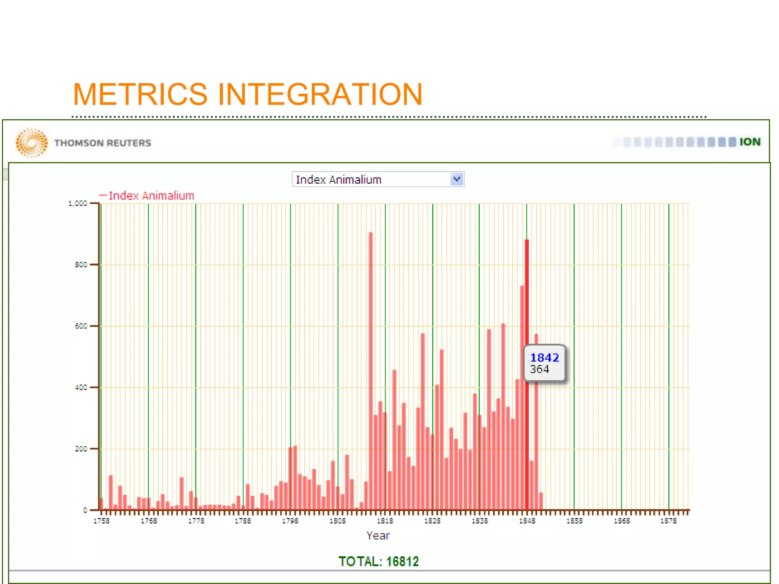The image size is (779, 584).
Task: Click the 1,000 y-axis label
Action: (x=78, y=203)
